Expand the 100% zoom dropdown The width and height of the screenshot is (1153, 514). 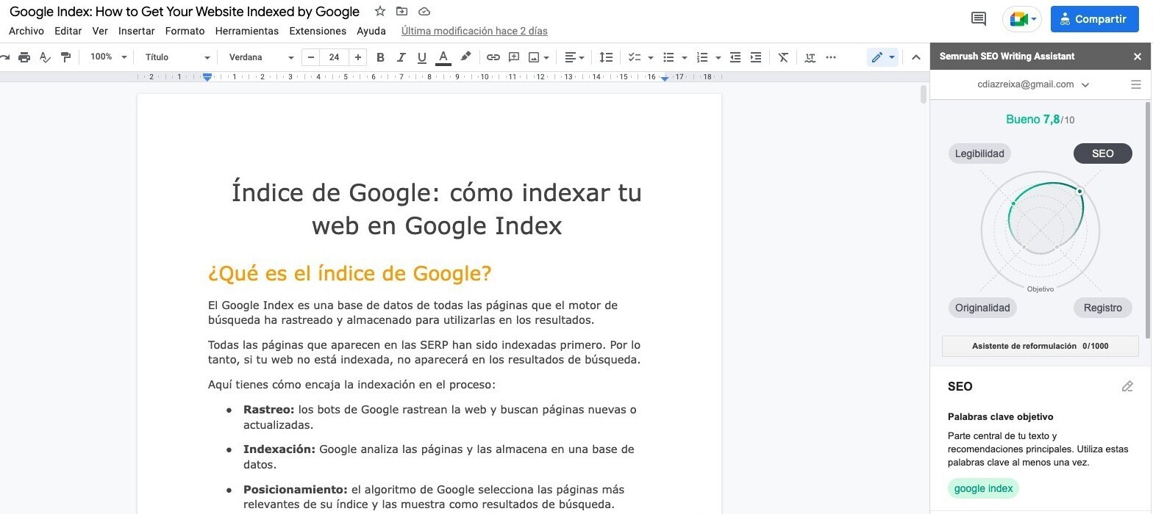pos(108,57)
